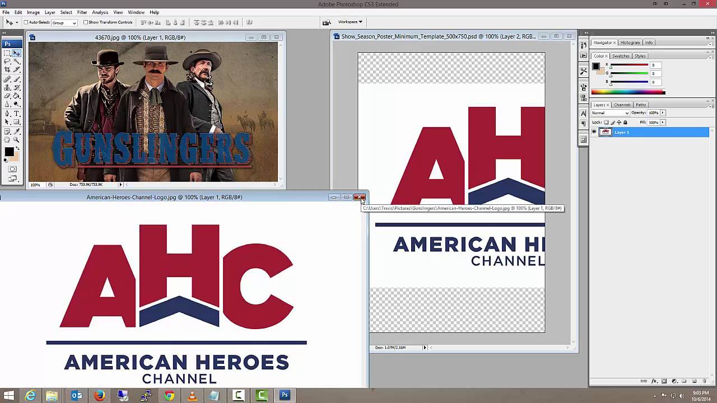This screenshot has height=403, width=717.
Task: Hide Layer 1 with eye icon
Action: [x=594, y=132]
